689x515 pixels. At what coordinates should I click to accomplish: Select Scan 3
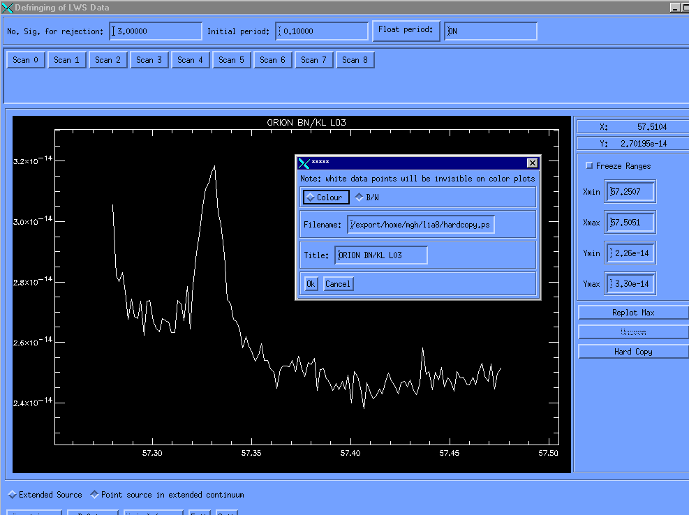[149, 60]
